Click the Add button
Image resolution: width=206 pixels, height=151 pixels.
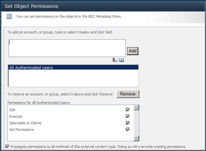[x=133, y=51]
